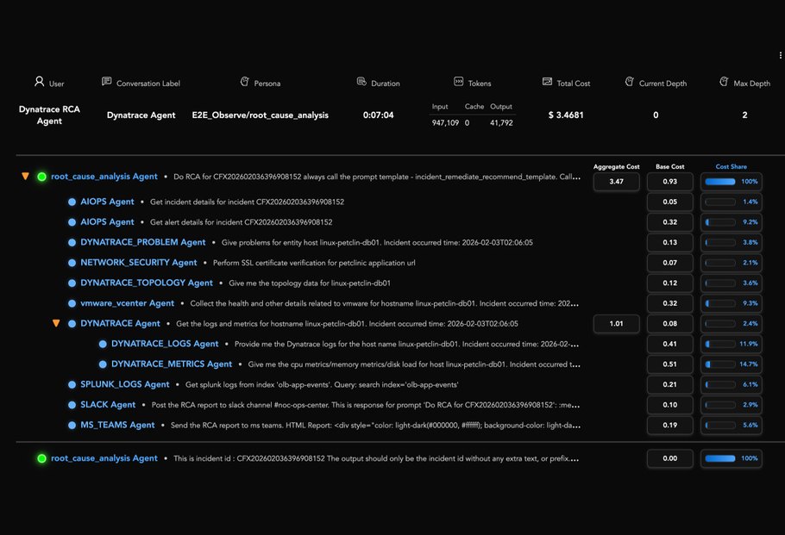Open the vmware_vcenter Agent entry
The height and width of the screenshot is (535, 785).
(x=127, y=303)
